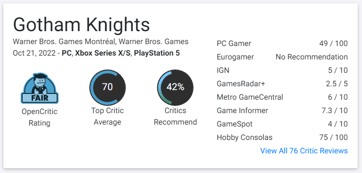The width and height of the screenshot is (362, 173).
Task: Open the GamesRadar+ review entry
Action: (282, 83)
